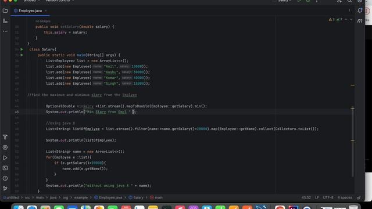Viewport: 372px width, 209px height.
Task: Click top warning marker on error stripe
Action: [353, 85]
